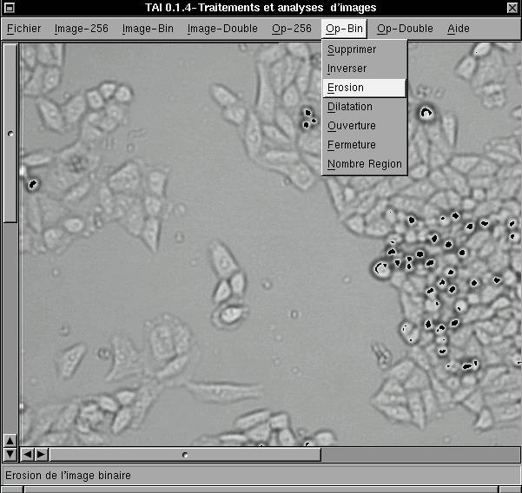Click the scroll up arrow button
Viewport: 522px width, 493px height.
[x=10, y=440]
